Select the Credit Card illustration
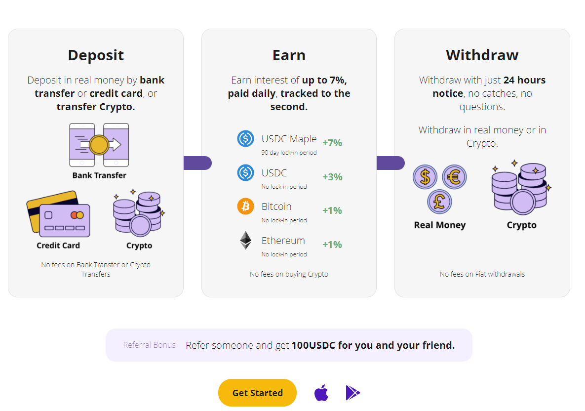This screenshot has height=411, width=585. tap(58, 214)
